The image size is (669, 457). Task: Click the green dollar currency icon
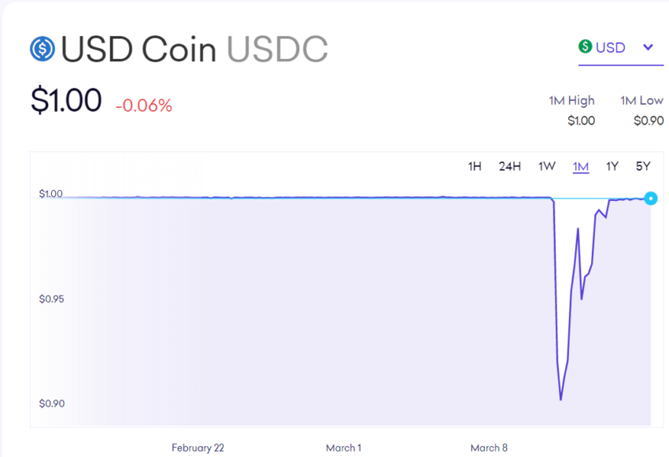(586, 47)
